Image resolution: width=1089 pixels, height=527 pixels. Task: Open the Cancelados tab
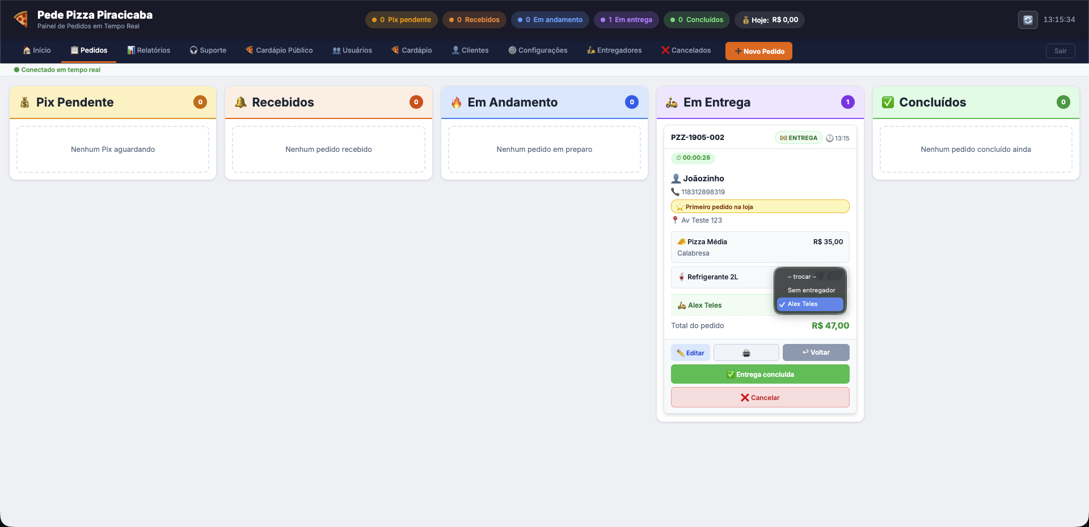pos(686,50)
